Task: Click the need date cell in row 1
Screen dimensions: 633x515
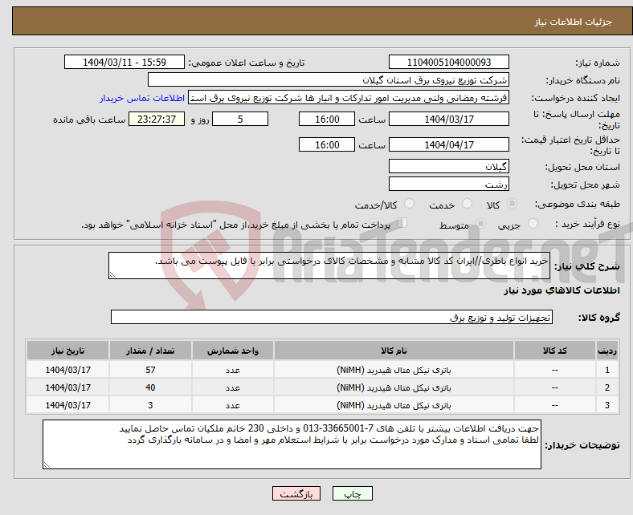Action: [67, 370]
